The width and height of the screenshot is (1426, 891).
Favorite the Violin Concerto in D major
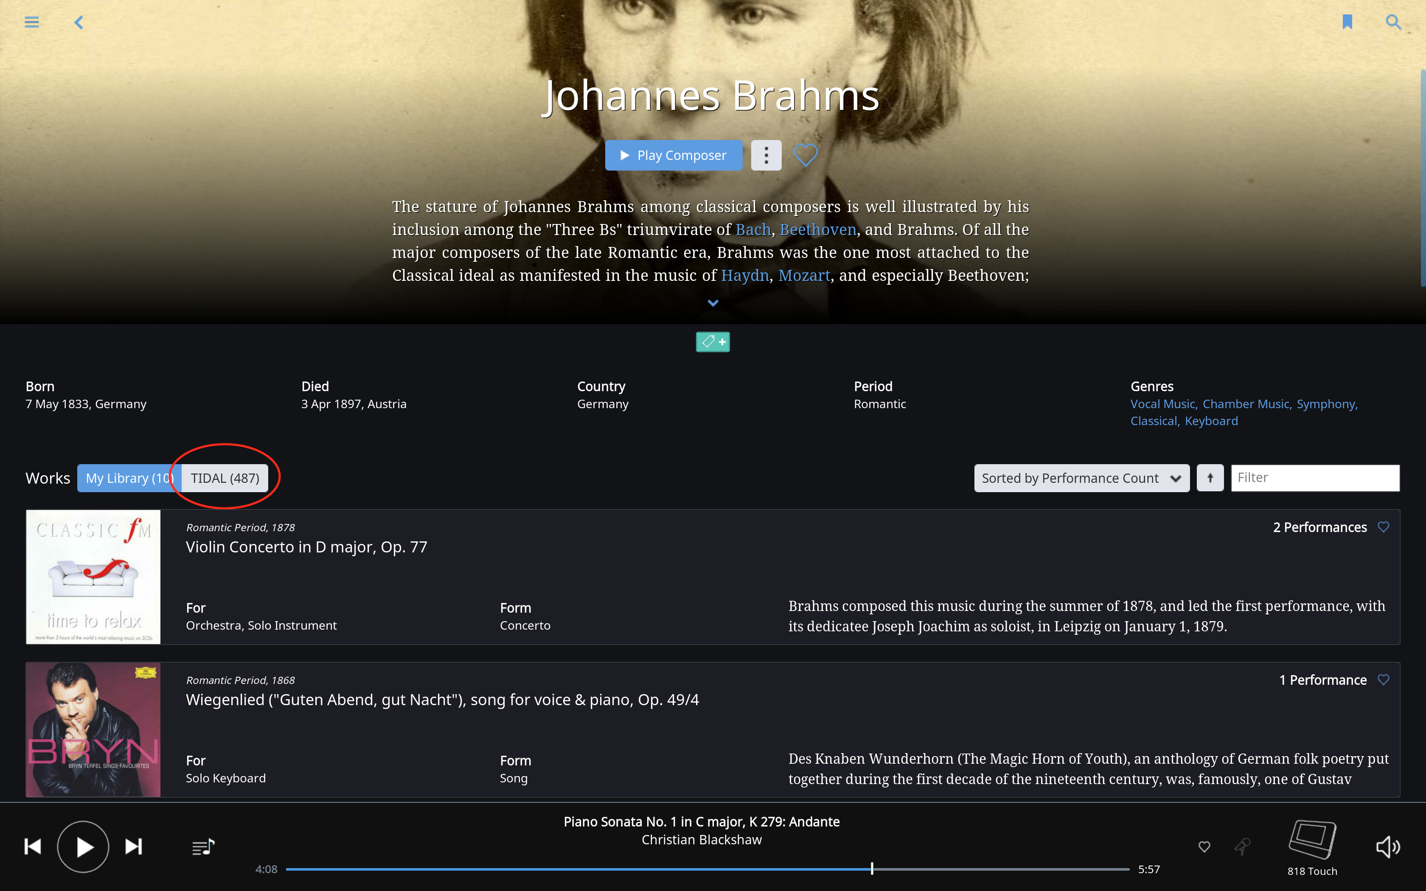point(1384,527)
